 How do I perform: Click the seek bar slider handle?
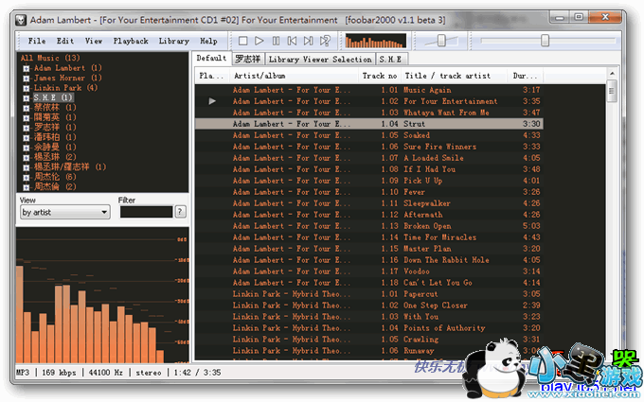545,40
